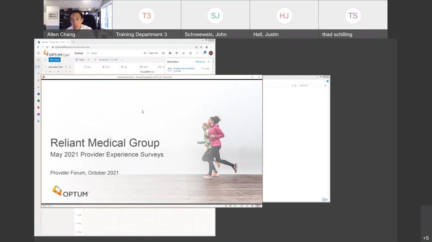Click the Outlook settings gear icon

click(190, 53)
